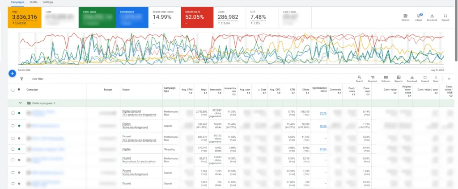Open the Settings tab

click(48, 2)
